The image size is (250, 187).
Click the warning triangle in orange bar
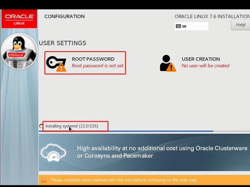(44, 180)
